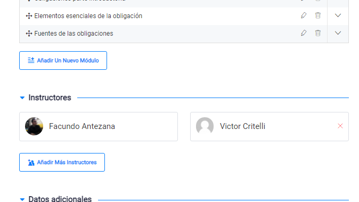Click Añadir Un Nuevo Módulo button
The image size is (359, 202).
[63, 60]
